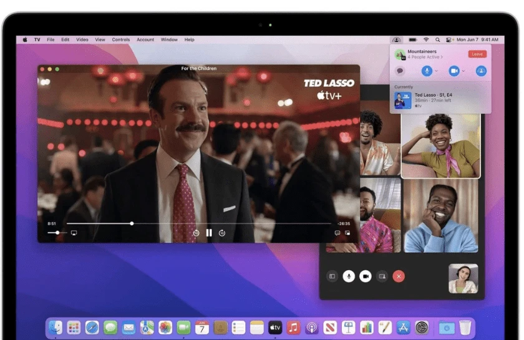Open Launchpad from the Dock
524x340 pixels.
[74, 328]
